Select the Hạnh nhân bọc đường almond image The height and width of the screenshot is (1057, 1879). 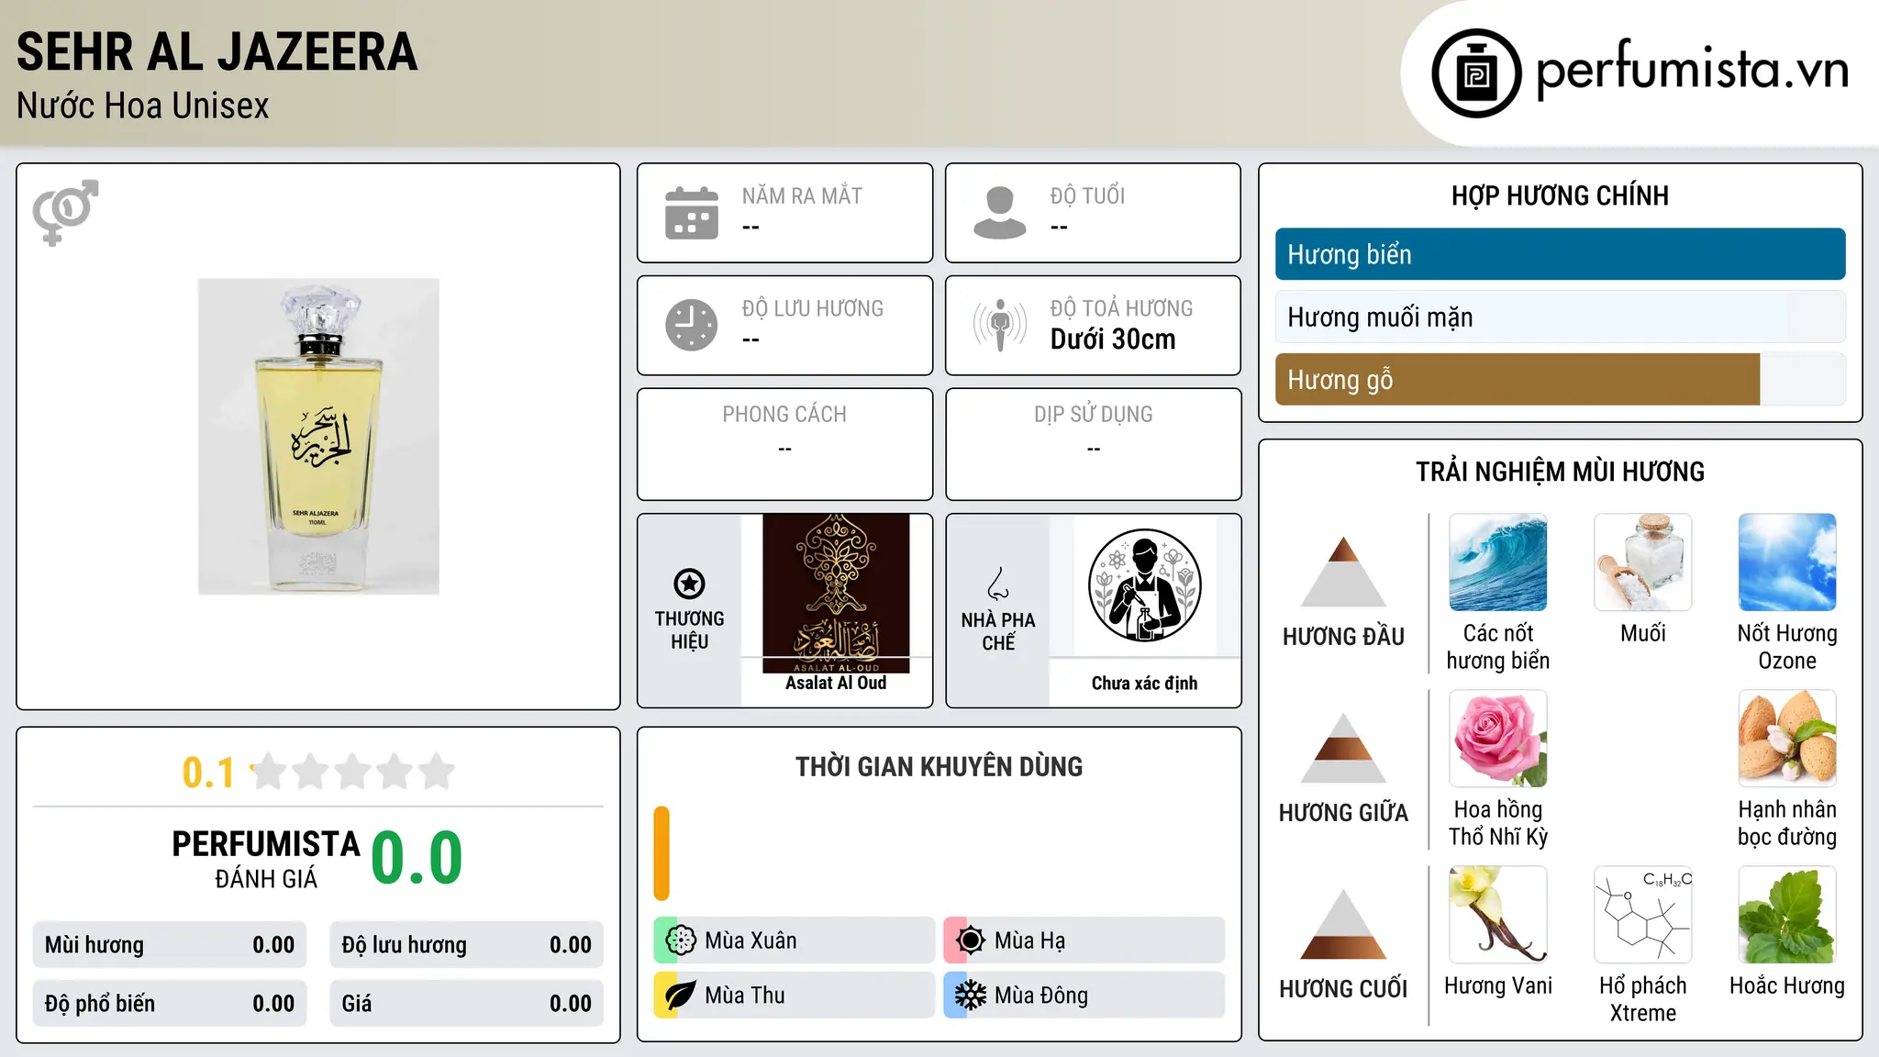click(1787, 739)
